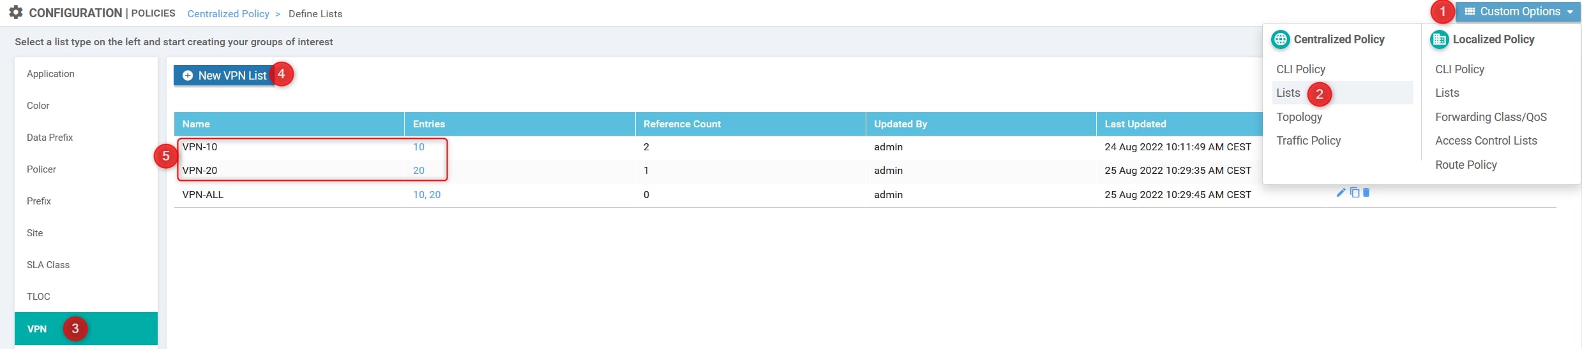The image size is (1582, 349).
Task: Click the copy icon for VPN-ALL row
Action: tap(1354, 192)
